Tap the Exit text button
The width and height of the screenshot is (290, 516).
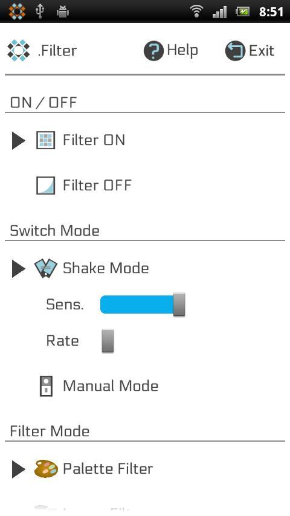pos(262,51)
